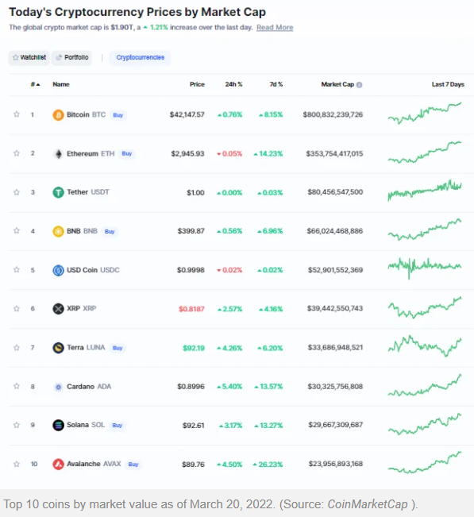This screenshot has height=517, width=474.
Task: Click the Bitcoin orange logo icon
Action: point(58,114)
